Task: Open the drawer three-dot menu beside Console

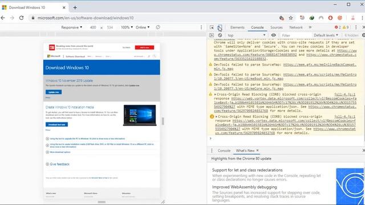Action: tap(212, 150)
